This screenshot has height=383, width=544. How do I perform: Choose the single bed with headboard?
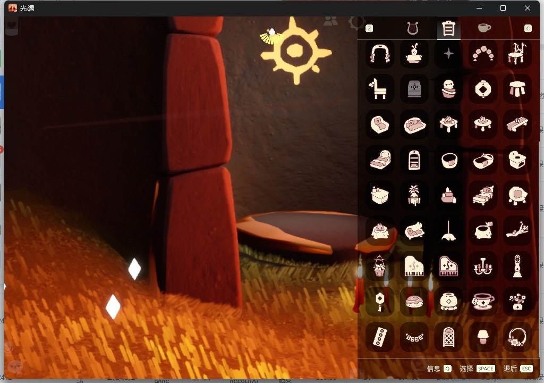(482, 195)
